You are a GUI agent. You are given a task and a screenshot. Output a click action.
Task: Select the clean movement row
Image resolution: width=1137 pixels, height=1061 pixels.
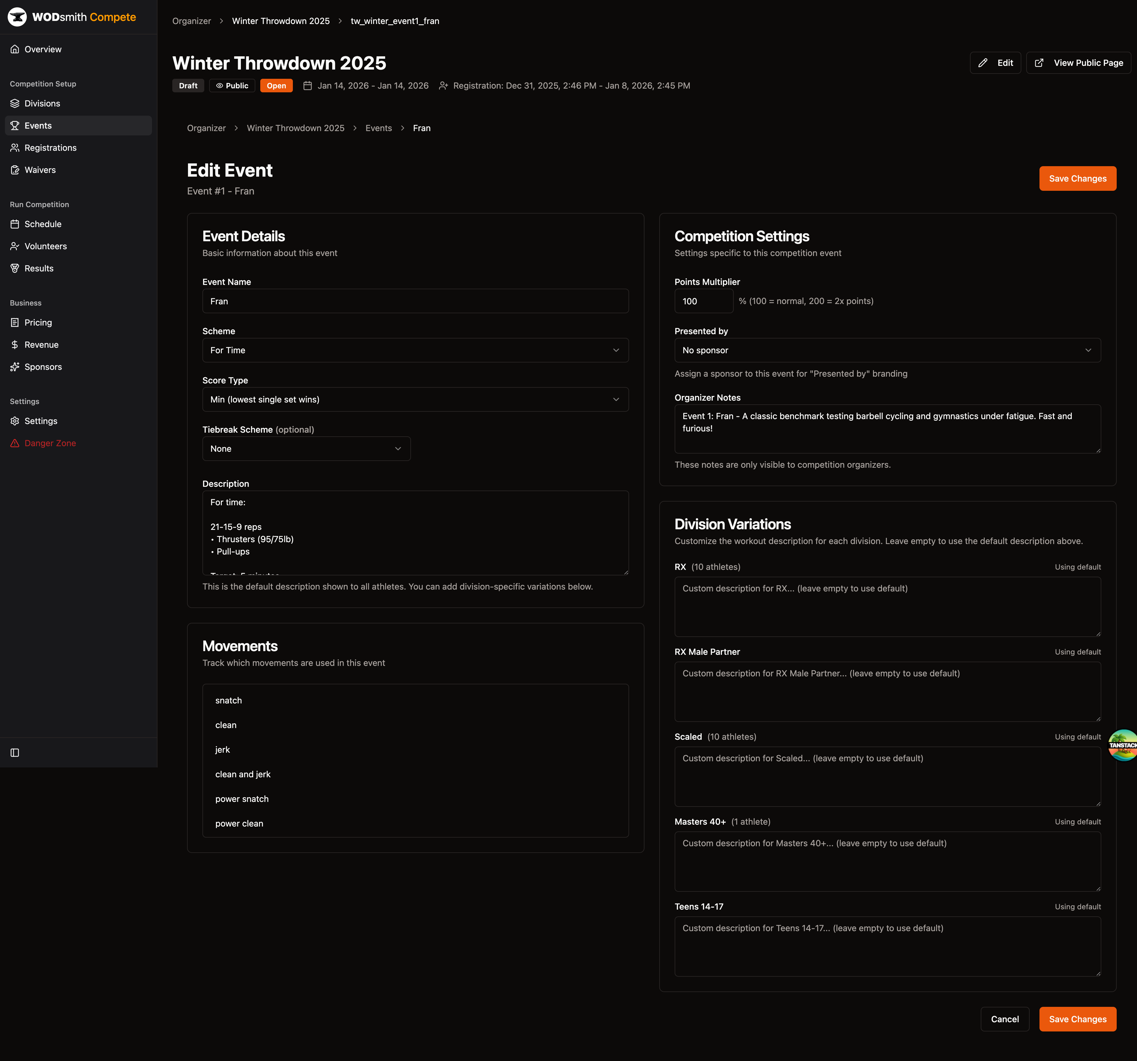tap(415, 725)
